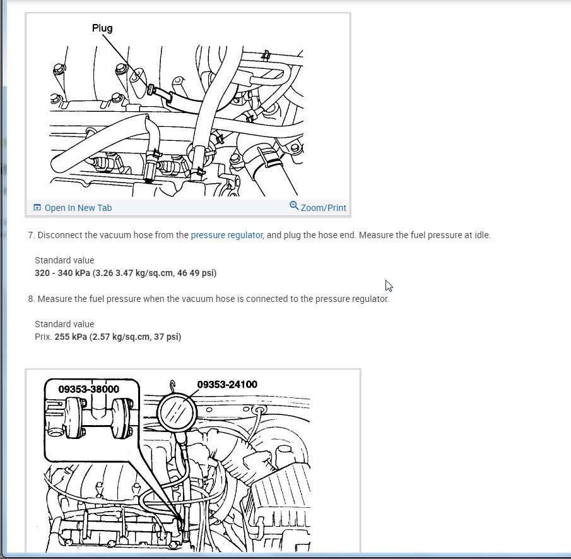Click the 'Standard value' heading under step 7
The width and height of the screenshot is (571, 559).
64,260
